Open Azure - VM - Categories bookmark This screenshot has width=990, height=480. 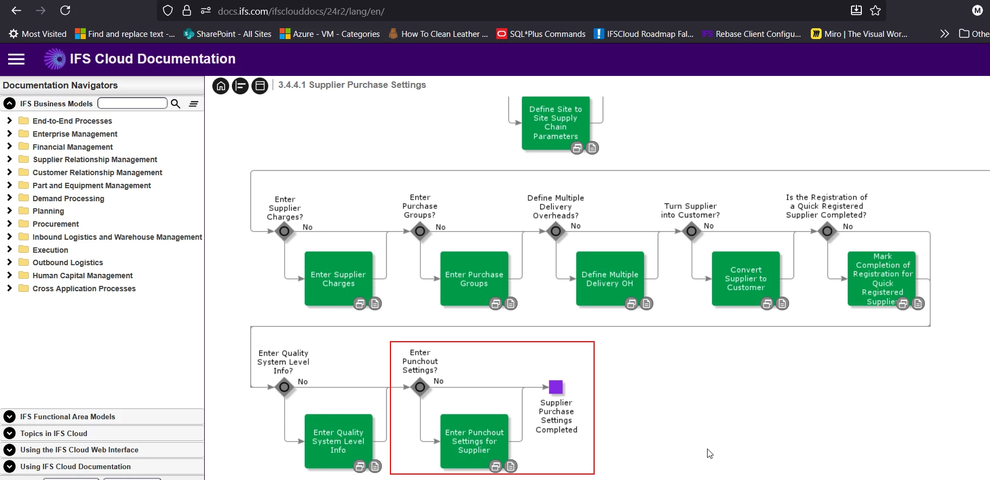[330, 34]
